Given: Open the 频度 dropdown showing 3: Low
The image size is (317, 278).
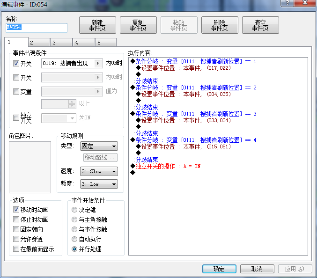Looking at the screenshot, I should (99, 184).
